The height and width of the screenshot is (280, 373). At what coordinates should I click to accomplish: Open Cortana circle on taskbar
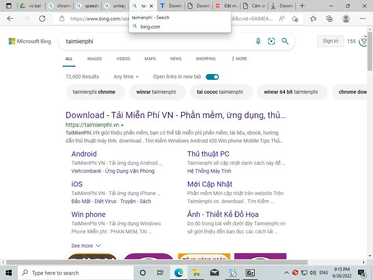click(143, 273)
